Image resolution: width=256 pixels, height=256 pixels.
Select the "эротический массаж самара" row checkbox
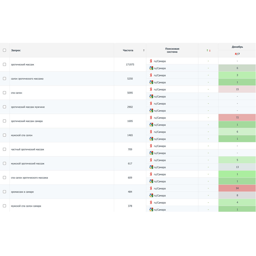(4, 121)
